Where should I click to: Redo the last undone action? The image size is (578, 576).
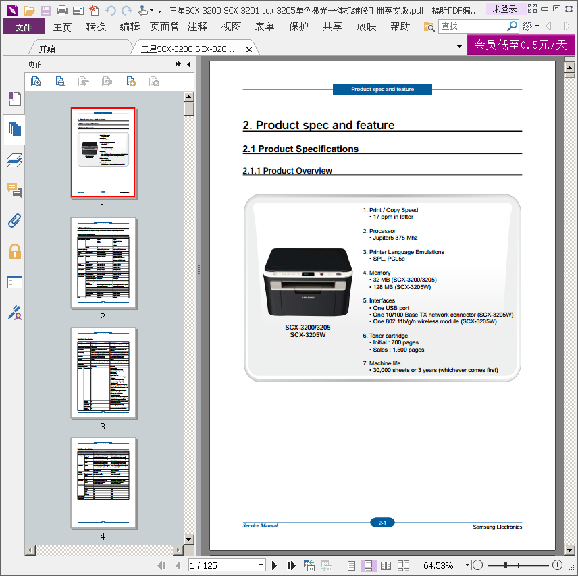pyautogui.click(x=127, y=10)
